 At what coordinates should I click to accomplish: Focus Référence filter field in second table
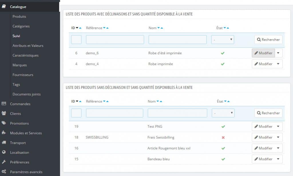point(114,113)
